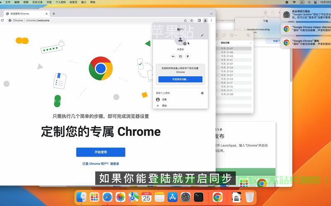Open Notes from the Dock

[159, 197]
